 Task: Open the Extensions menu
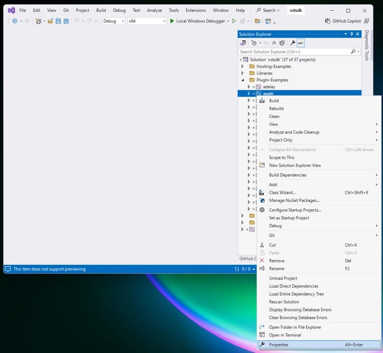tap(196, 10)
